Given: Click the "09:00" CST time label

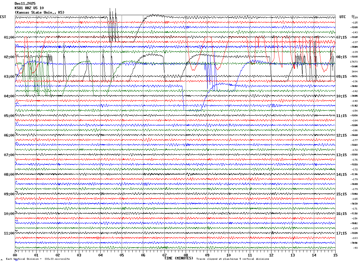Looking at the screenshot, I should point(9,194).
